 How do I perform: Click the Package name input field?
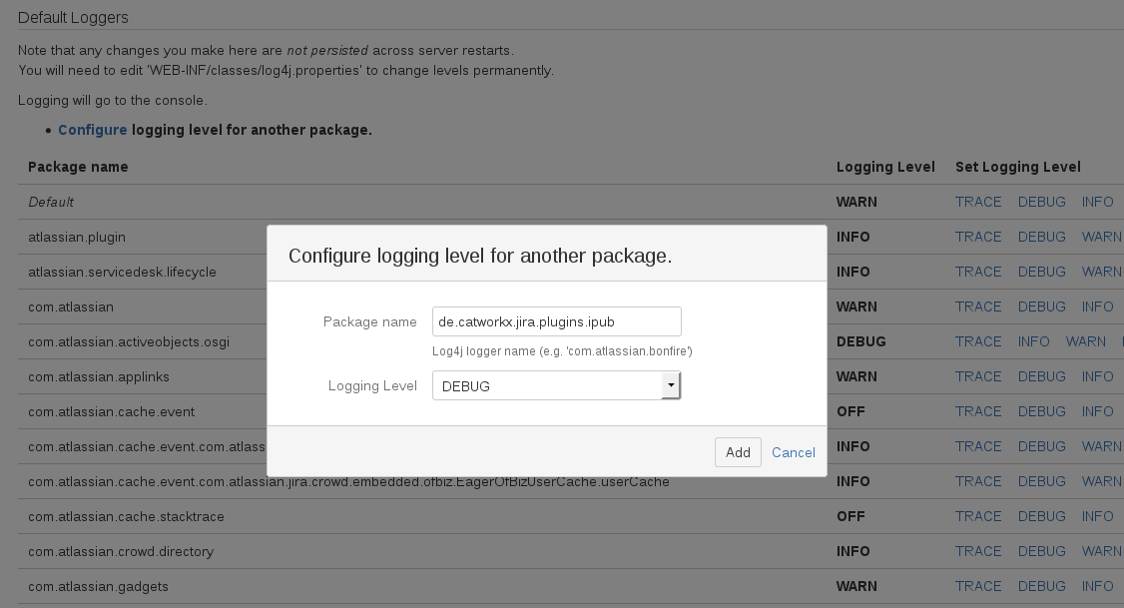coord(556,321)
